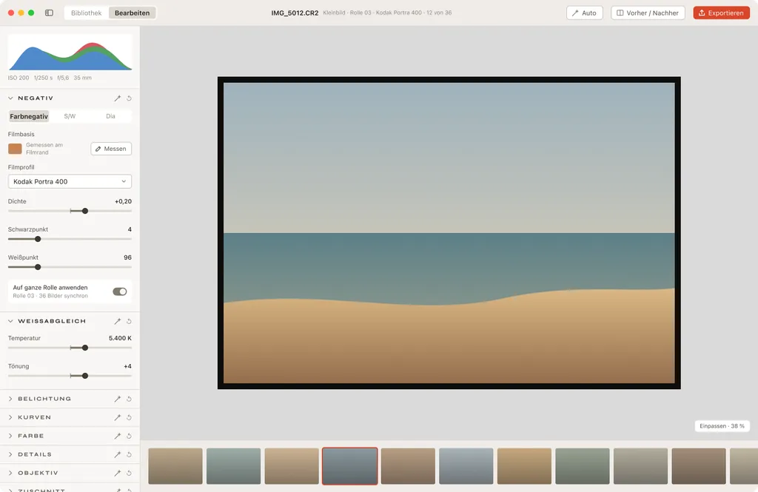
Task: Toggle the sidebar panel icon
Action: (50, 13)
